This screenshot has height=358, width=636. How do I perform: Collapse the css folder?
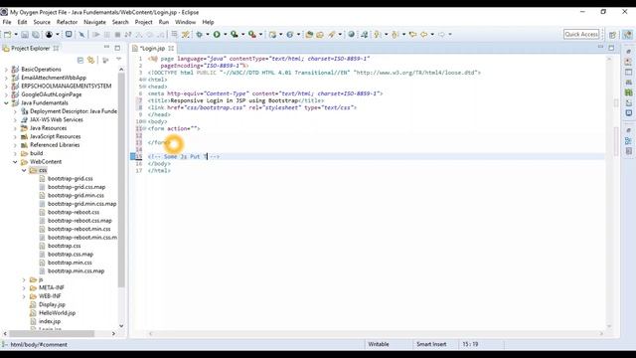(24, 170)
